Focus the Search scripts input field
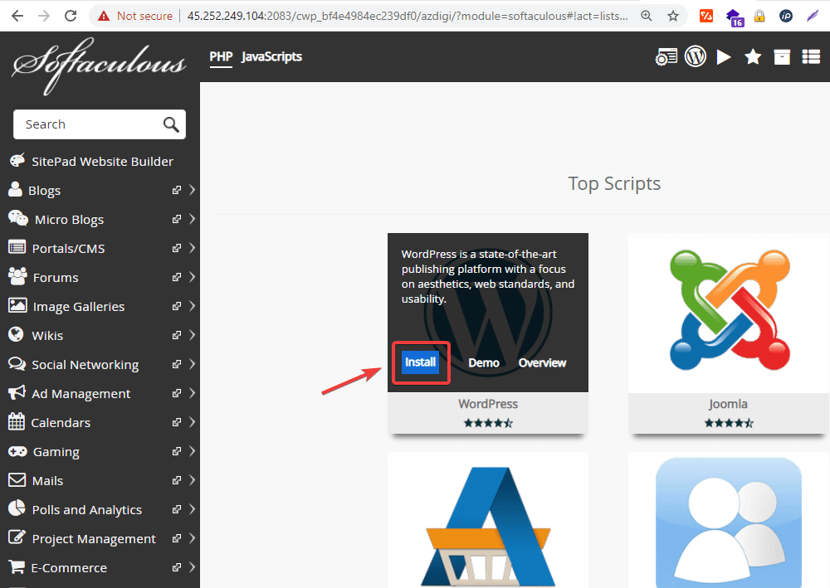This screenshot has height=588, width=830. coord(87,124)
